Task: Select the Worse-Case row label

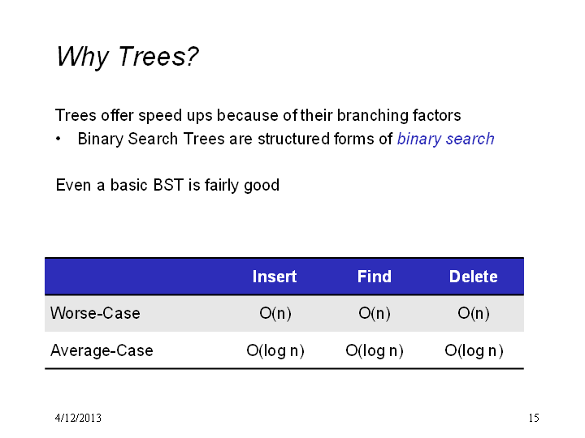Action: click(x=95, y=313)
